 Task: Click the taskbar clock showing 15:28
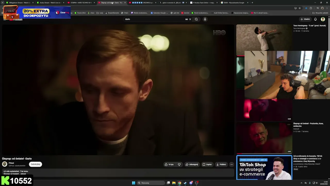[324, 183]
